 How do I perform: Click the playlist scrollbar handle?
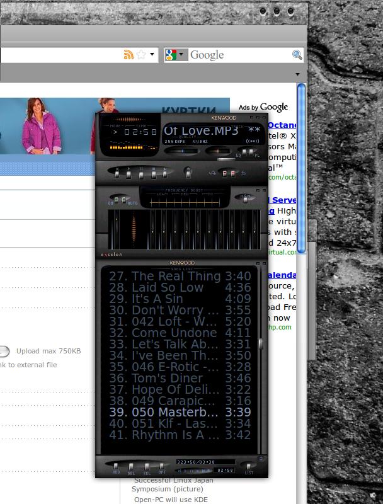261,344
